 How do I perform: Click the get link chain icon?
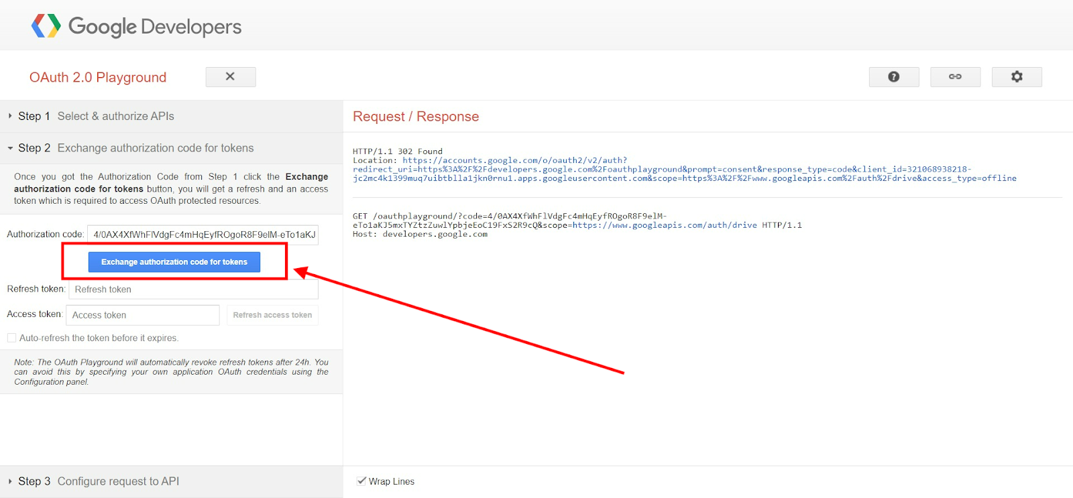(955, 77)
